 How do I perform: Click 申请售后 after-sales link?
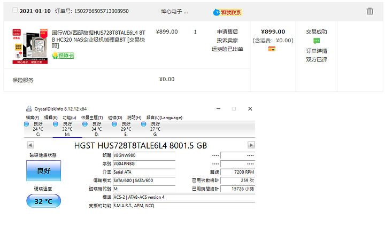coord(227,32)
